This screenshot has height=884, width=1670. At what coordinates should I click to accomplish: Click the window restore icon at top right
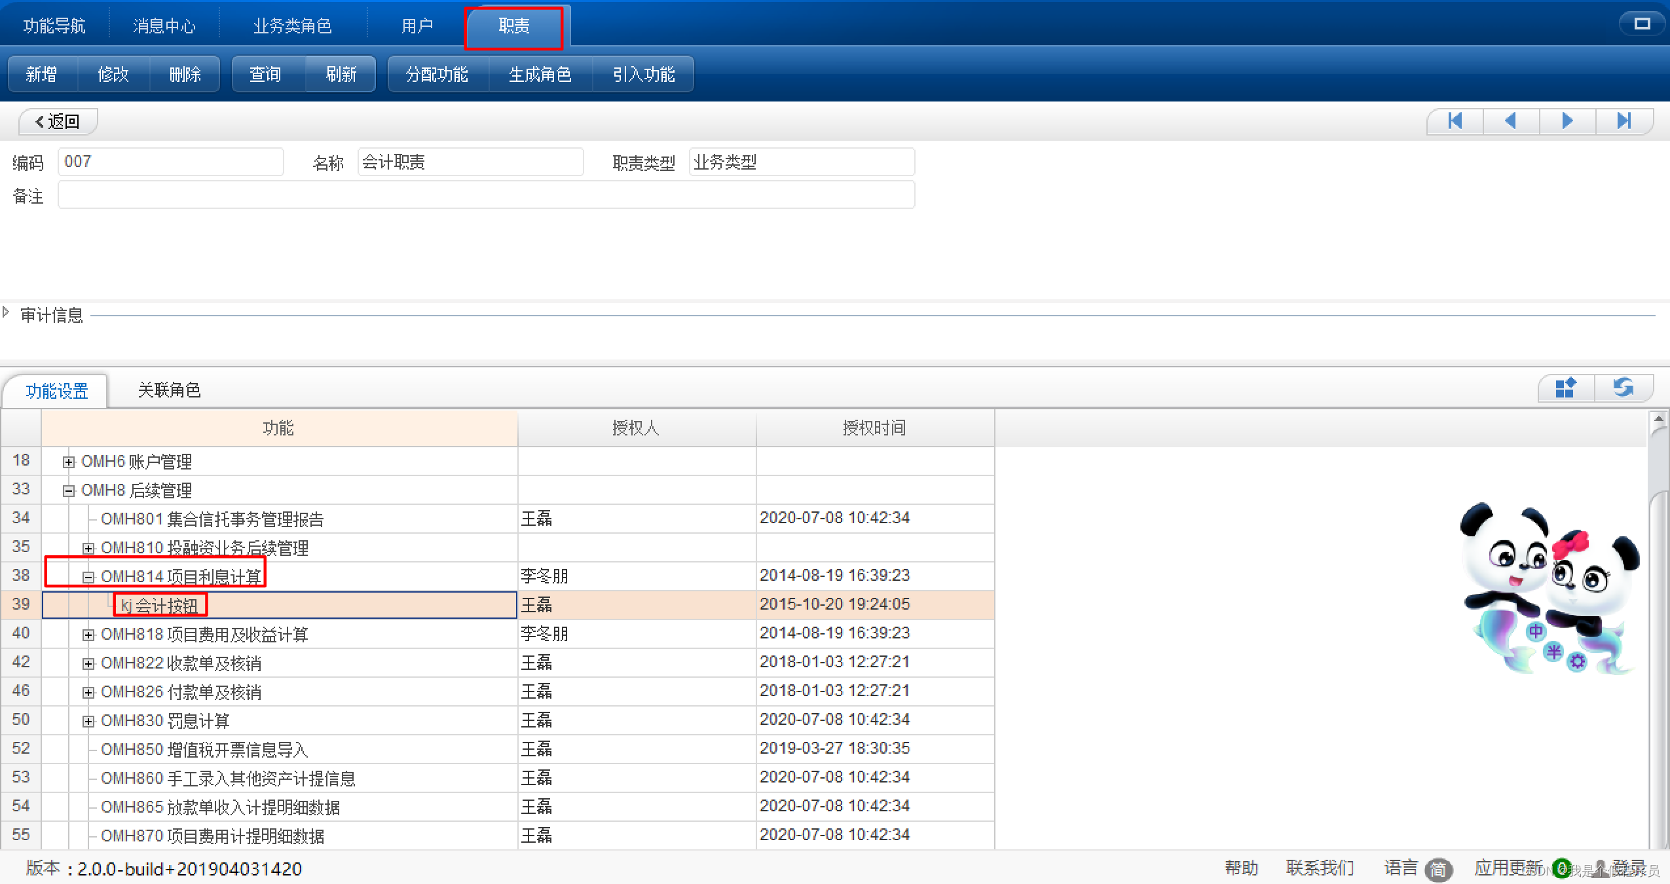click(x=1641, y=24)
